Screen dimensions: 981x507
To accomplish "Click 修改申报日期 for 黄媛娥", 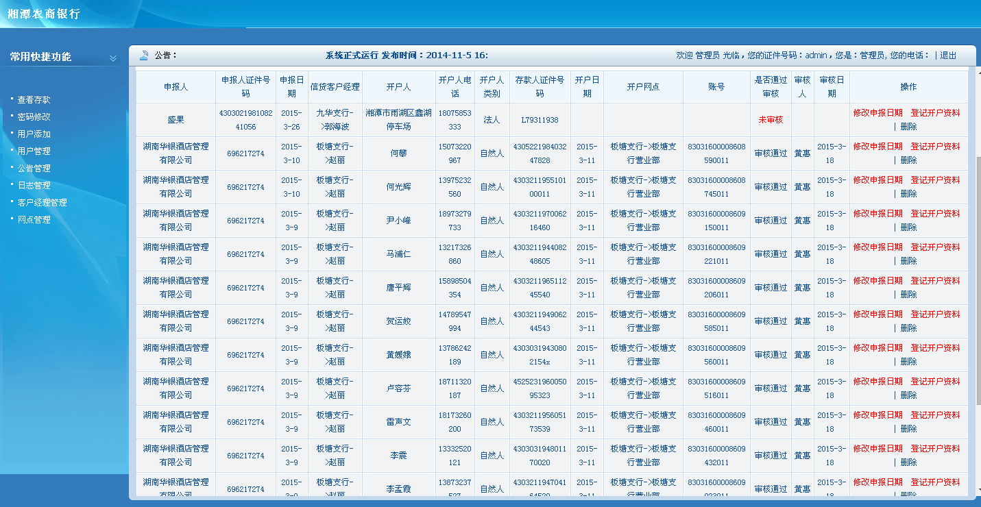I will tap(878, 348).
